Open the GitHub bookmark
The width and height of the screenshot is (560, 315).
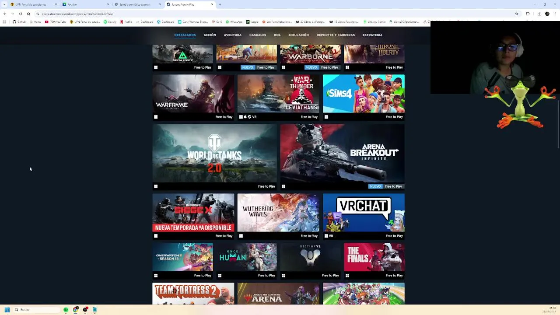19,22
